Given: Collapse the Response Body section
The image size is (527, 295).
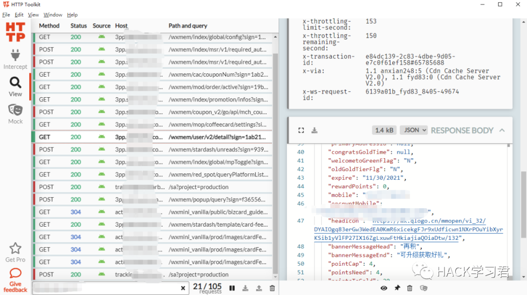Looking at the screenshot, I should click(502, 130).
